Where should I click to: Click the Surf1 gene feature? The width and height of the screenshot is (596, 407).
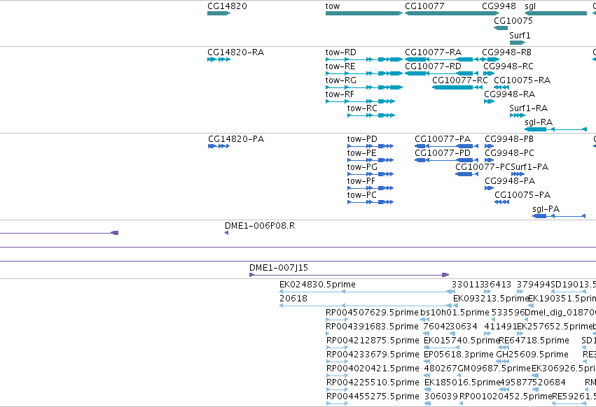[x=518, y=43]
